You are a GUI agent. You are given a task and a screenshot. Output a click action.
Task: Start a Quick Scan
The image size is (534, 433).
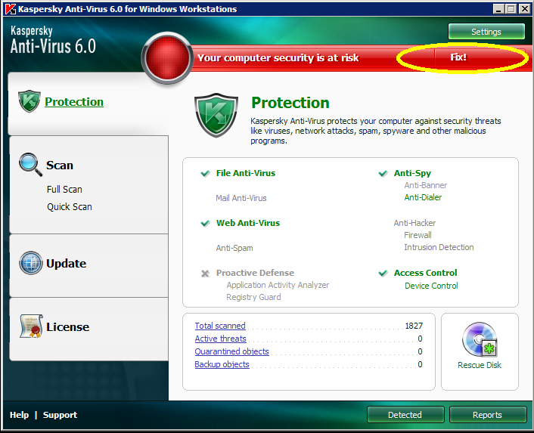pos(70,207)
